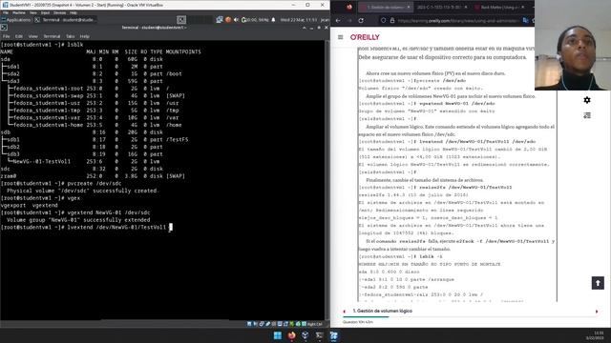
Task: Go to next chapter red arrow
Action: (596, 312)
